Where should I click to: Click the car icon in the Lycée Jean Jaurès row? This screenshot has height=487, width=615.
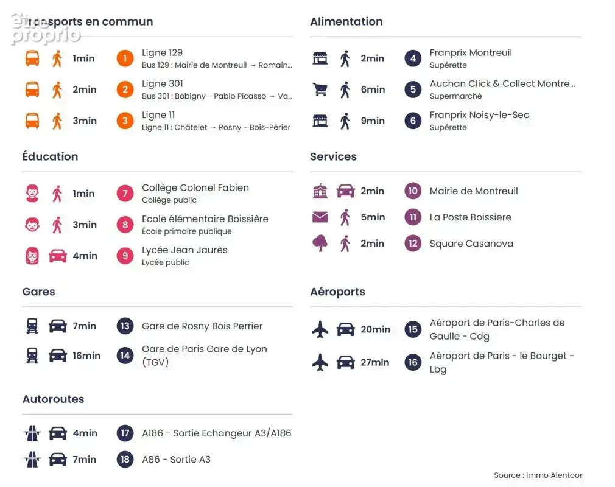[x=58, y=256]
